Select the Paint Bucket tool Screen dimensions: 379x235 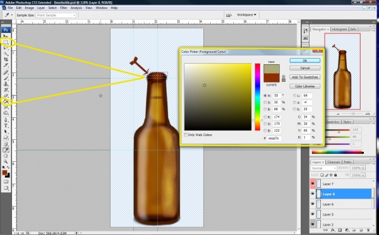(x=6, y=101)
